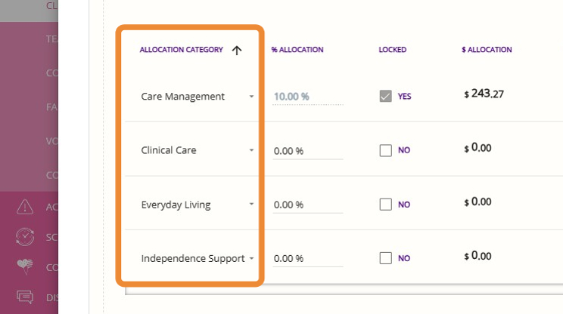Uncheck the Care Management locked checkbox
This screenshot has height=314, width=563.
point(386,97)
